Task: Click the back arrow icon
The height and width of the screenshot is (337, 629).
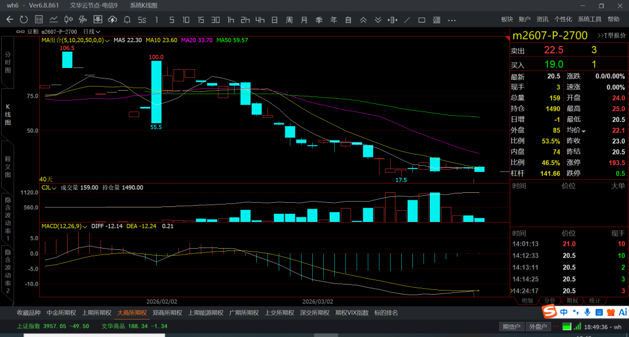Action: (9, 20)
